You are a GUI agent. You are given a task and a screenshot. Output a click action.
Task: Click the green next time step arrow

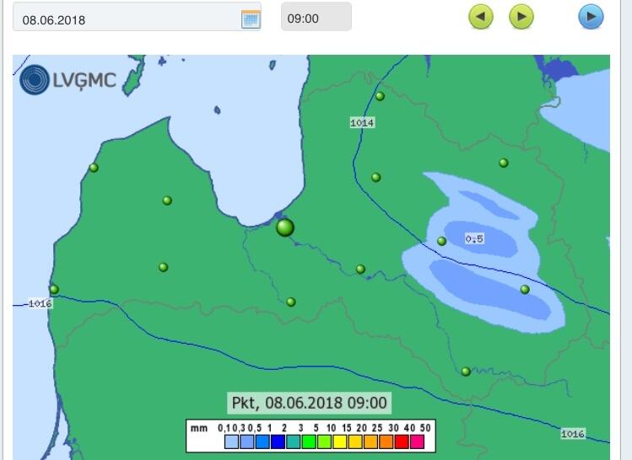click(x=521, y=16)
